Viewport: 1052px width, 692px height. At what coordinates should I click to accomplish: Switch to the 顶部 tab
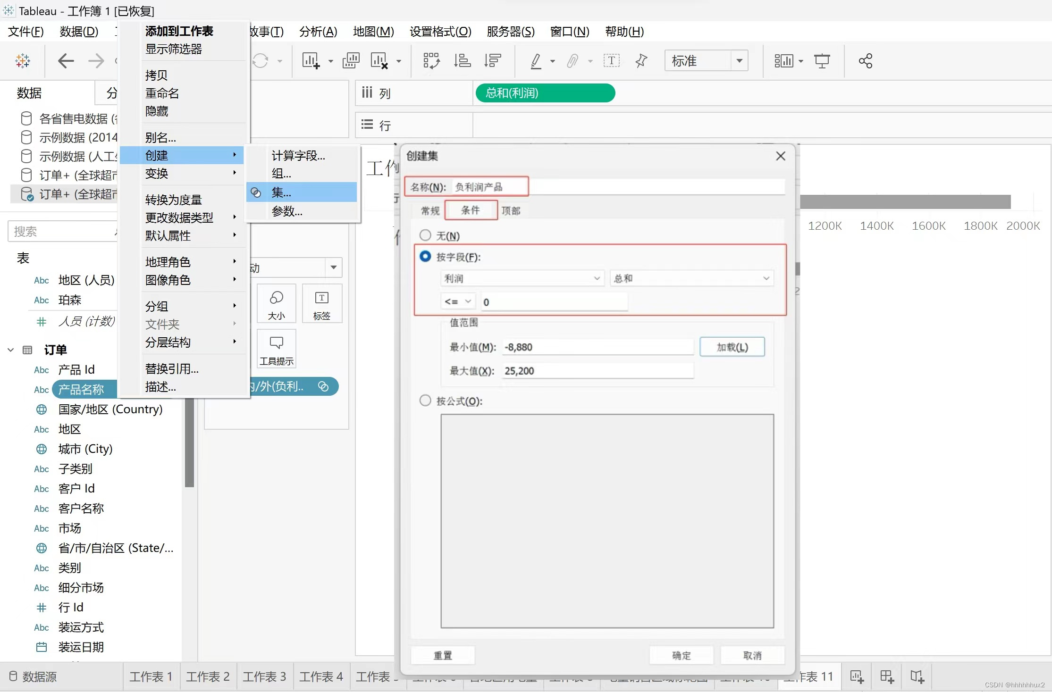(x=510, y=210)
